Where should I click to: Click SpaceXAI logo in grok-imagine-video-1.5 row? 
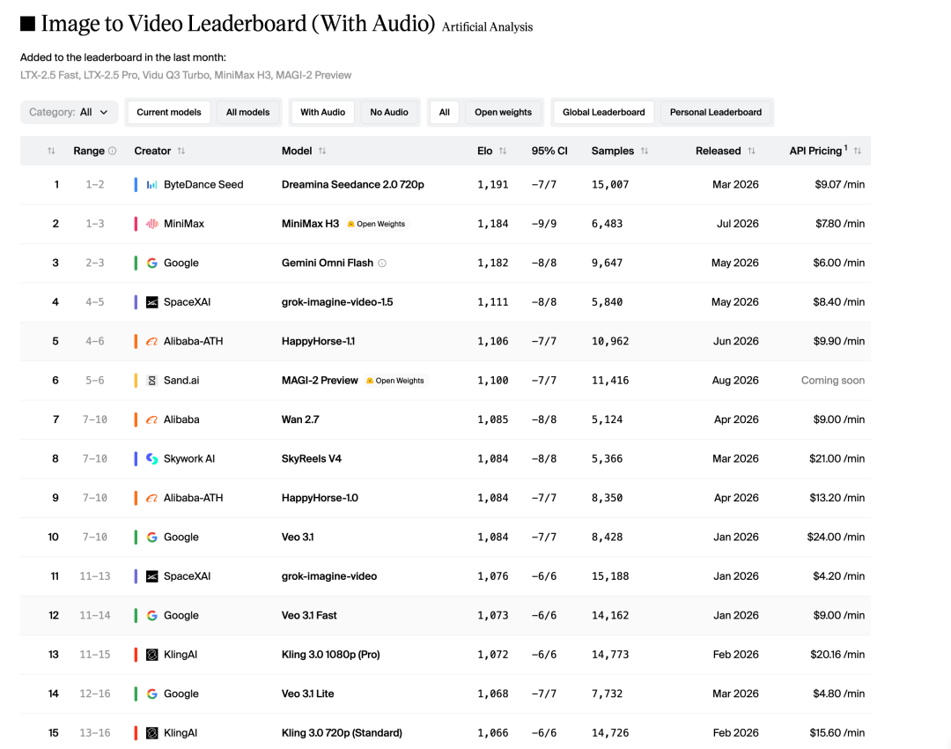152,302
